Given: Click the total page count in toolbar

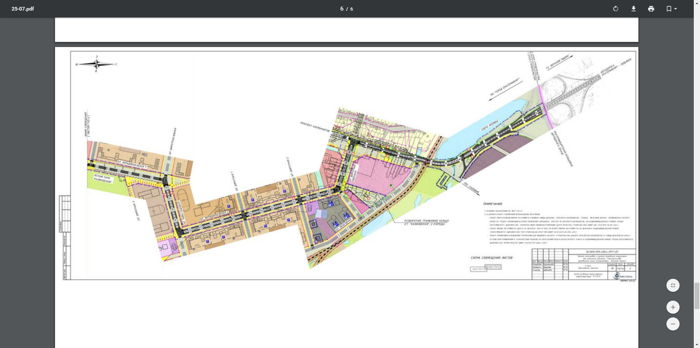Looking at the screenshot, I should point(352,9).
